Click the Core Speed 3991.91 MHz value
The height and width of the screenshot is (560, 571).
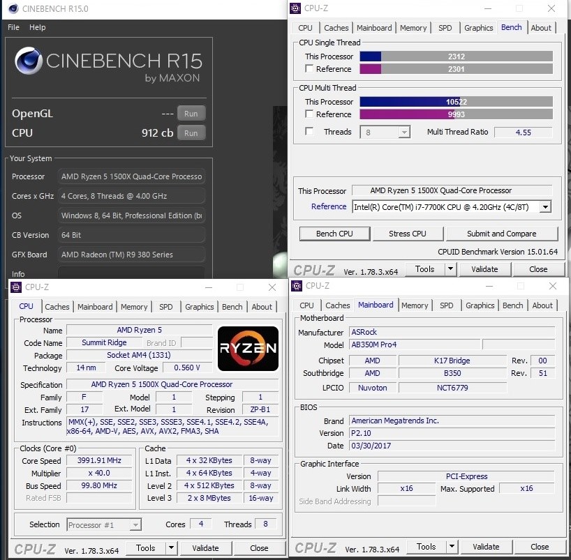tap(99, 460)
